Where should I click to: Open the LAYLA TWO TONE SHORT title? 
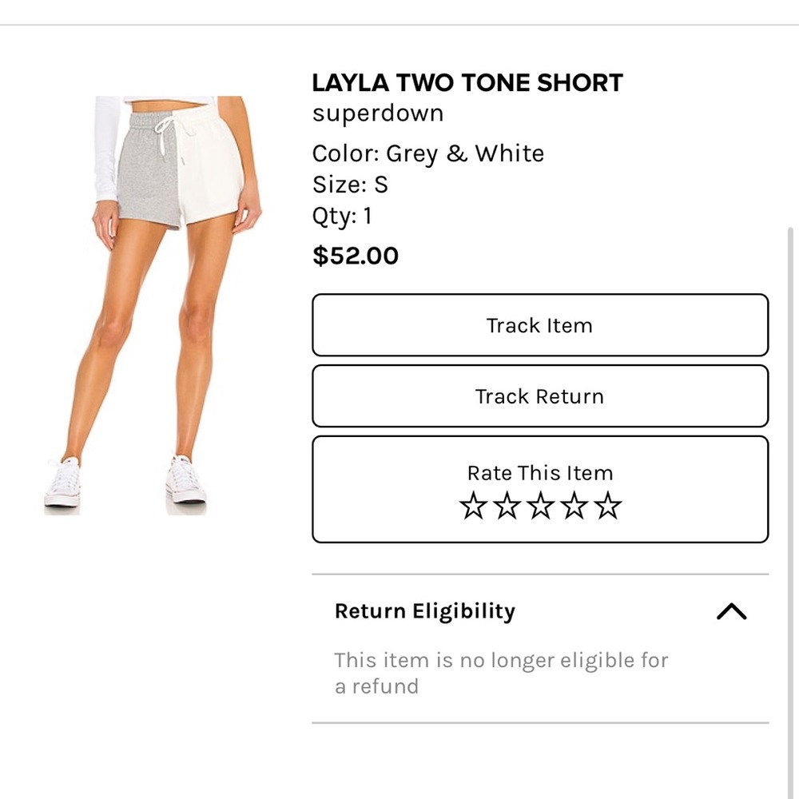[x=467, y=82]
